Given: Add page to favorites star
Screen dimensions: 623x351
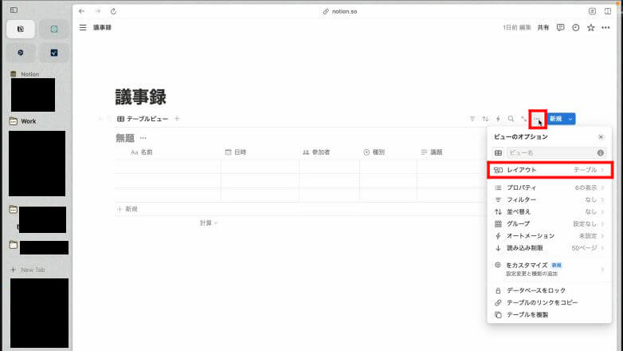Looking at the screenshot, I should click(x=591, y=27).
